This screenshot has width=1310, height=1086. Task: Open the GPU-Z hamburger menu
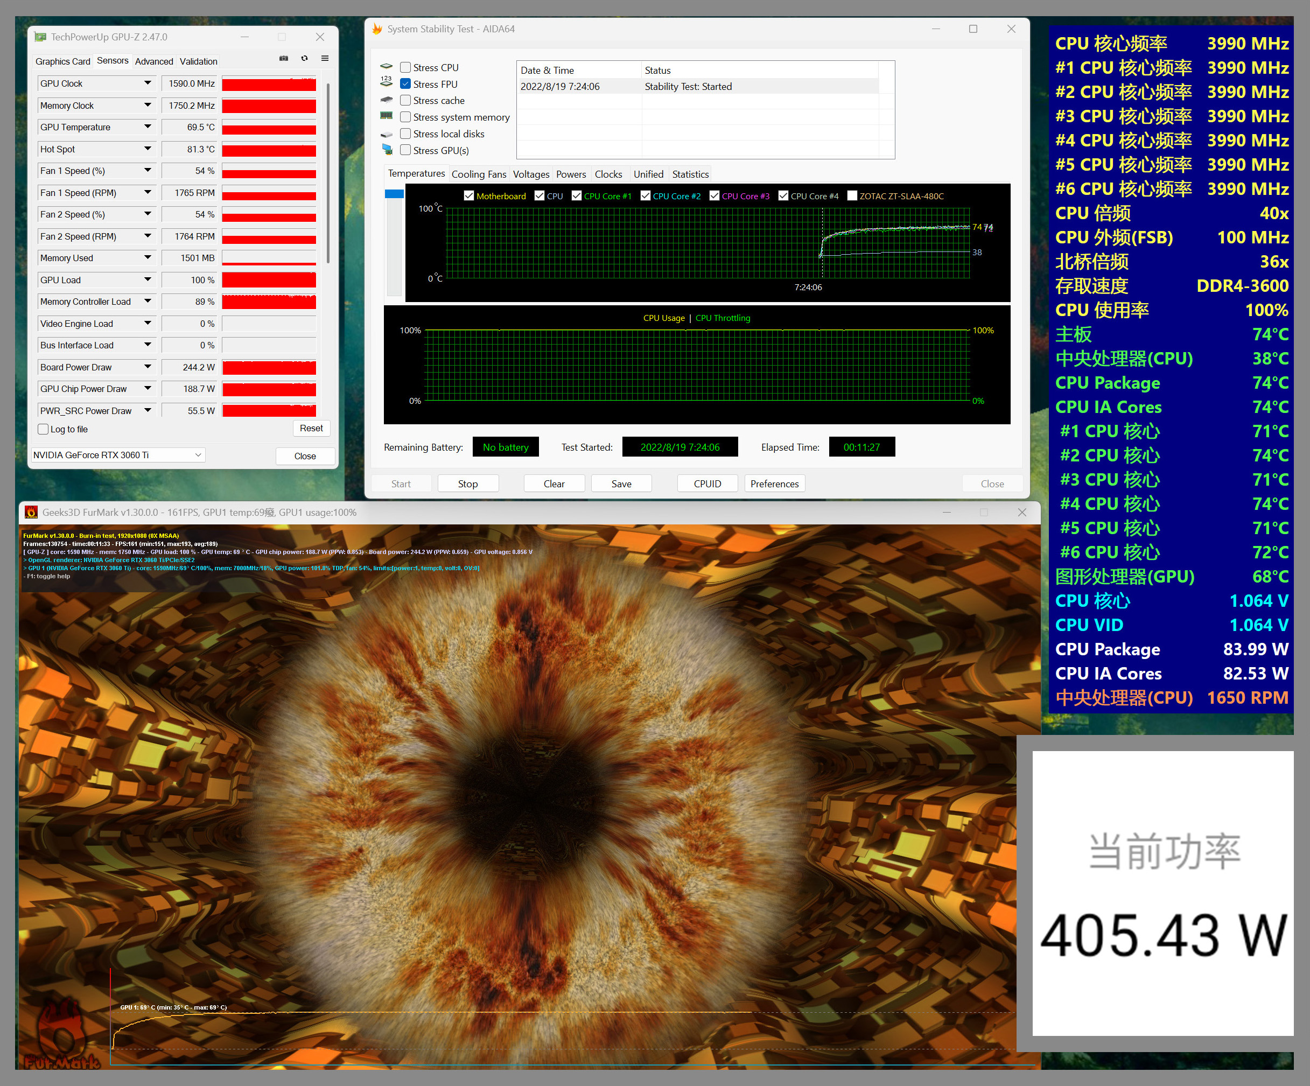coord(325,58)
